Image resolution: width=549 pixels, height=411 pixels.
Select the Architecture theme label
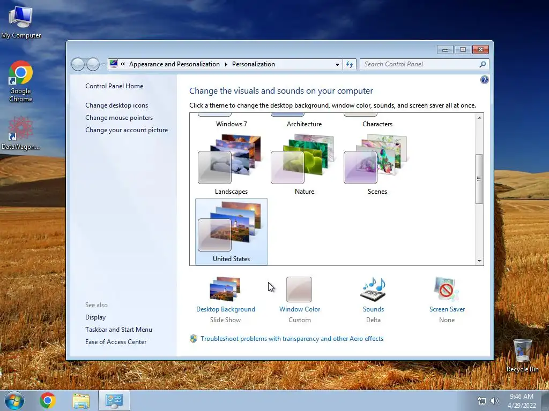pos(305,124)
